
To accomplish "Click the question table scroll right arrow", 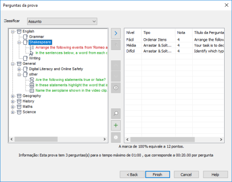I will pos(221,139).
